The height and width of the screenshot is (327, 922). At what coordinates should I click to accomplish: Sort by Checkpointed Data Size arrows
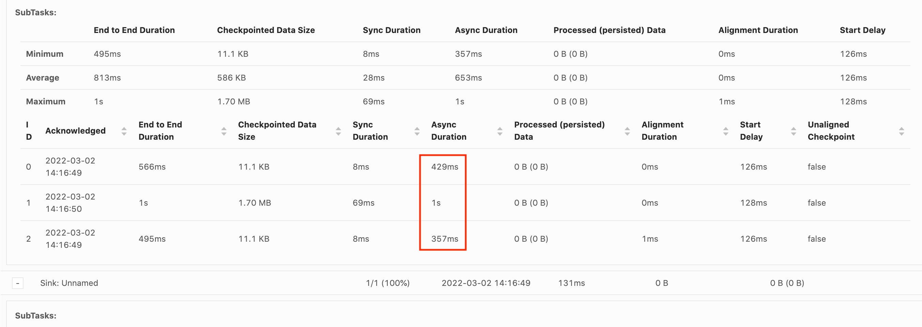(x=338, y=131)
